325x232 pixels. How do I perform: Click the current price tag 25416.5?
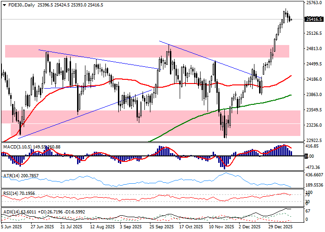tap(314, 19)
